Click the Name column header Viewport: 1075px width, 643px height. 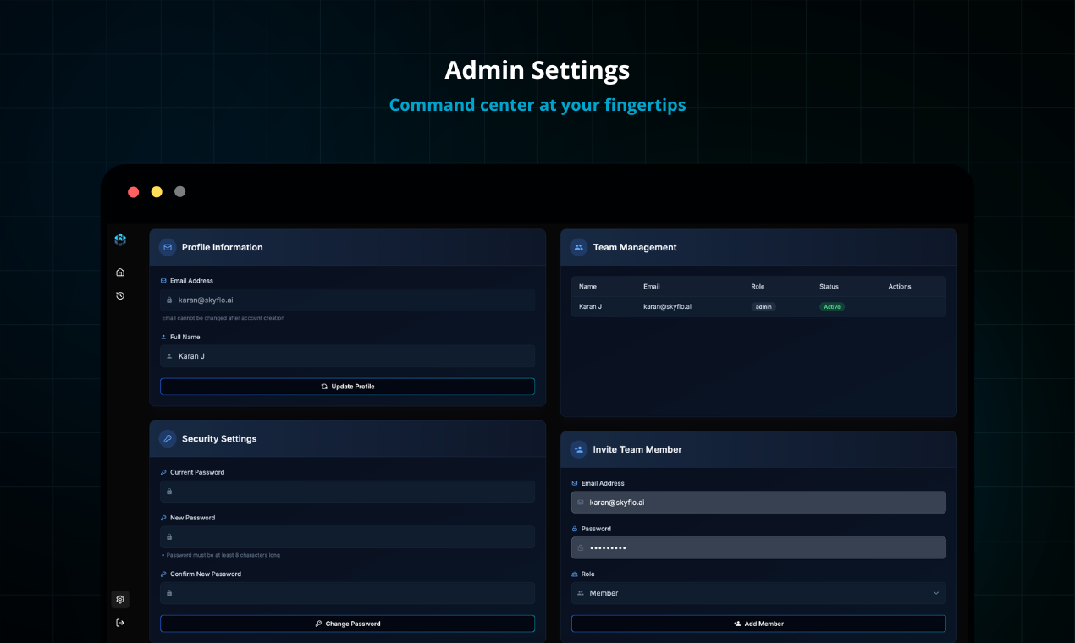tap(587, 287)
